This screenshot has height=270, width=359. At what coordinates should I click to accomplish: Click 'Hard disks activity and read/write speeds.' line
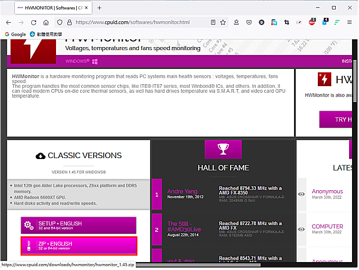coord(56,203)
